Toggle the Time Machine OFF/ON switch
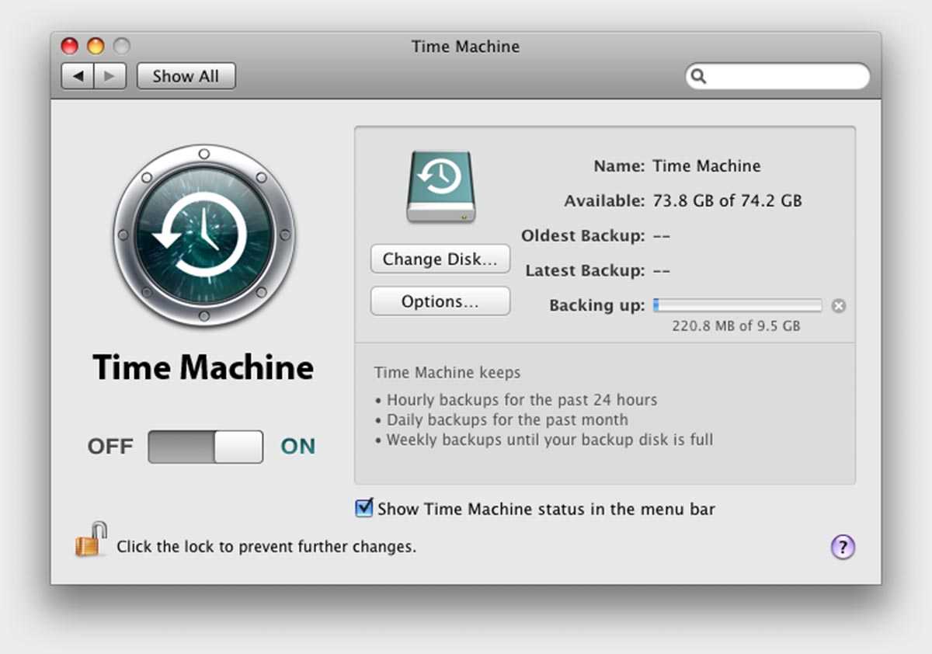 tap(205, 447)
